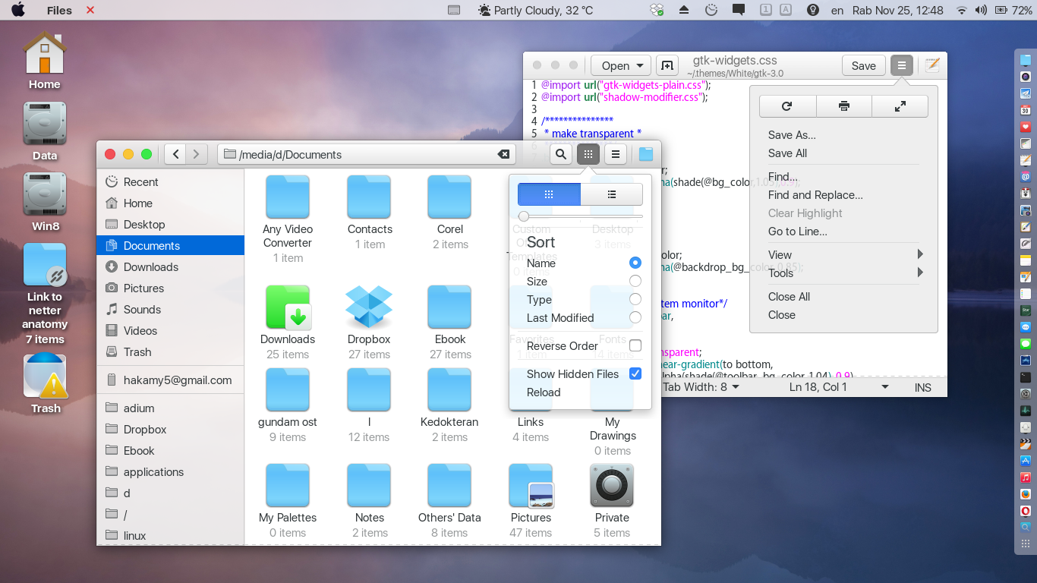
Task: Choose Find and Replace from the menu
Action: [x=815, y=195]
